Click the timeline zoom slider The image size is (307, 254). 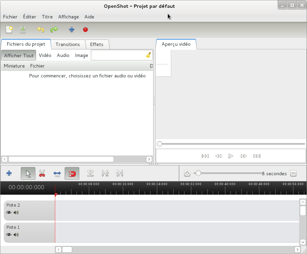pos(228,173)
